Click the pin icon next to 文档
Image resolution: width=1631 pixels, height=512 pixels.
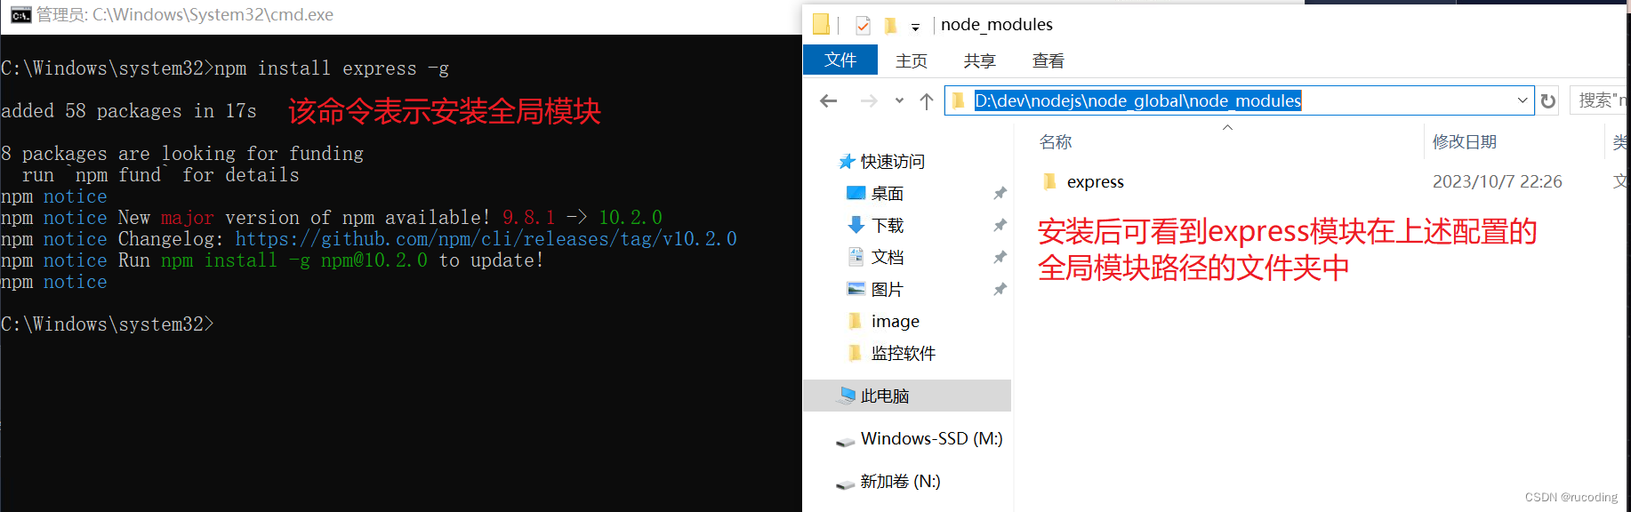coord(1000,257)
